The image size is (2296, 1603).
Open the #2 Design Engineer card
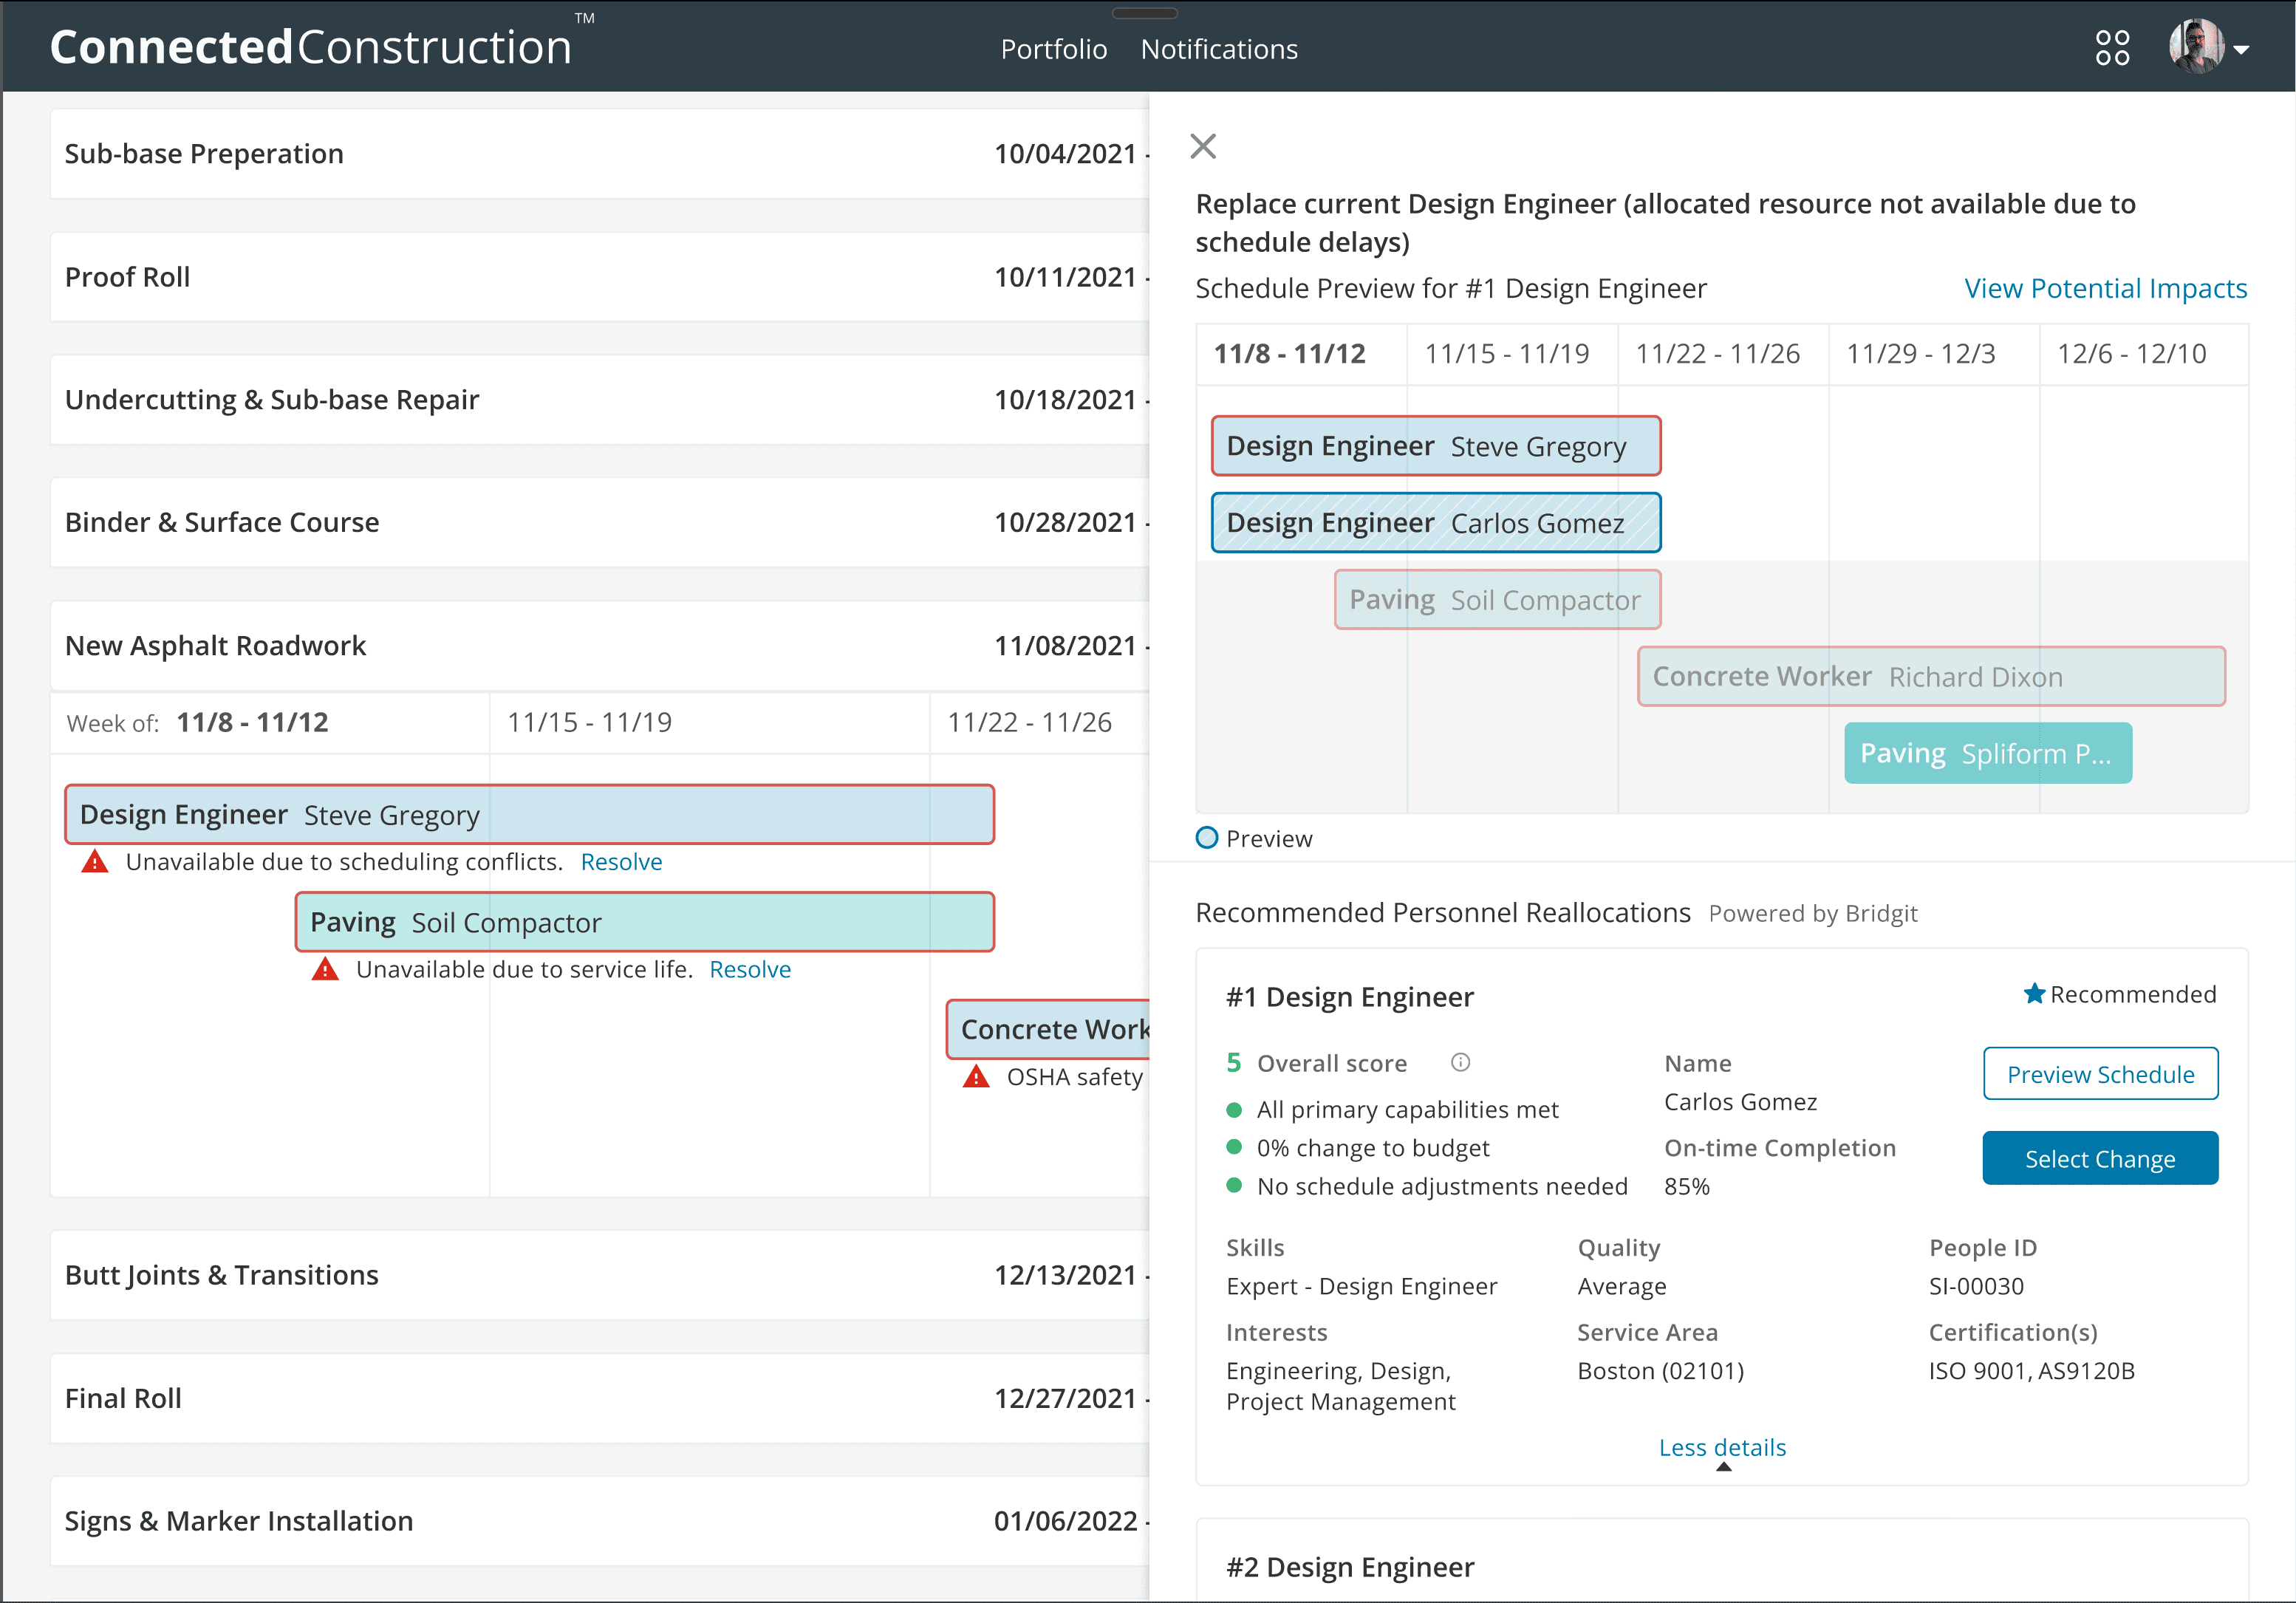1722,1562
